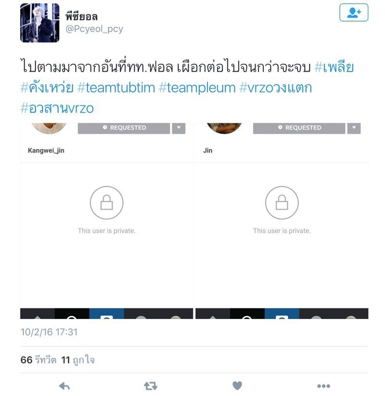Open the #คังเหว่ย hashtag

(47, 88)
